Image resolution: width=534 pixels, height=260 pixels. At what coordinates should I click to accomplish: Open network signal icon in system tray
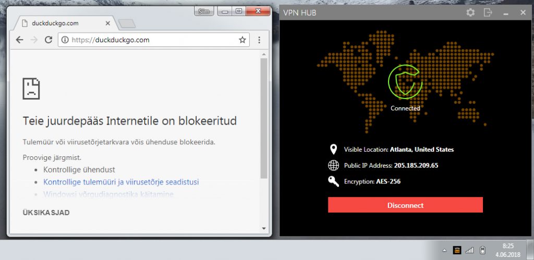[469, 251]
